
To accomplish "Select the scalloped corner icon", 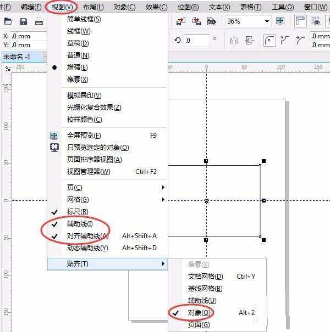I will [x=284, y=40].
